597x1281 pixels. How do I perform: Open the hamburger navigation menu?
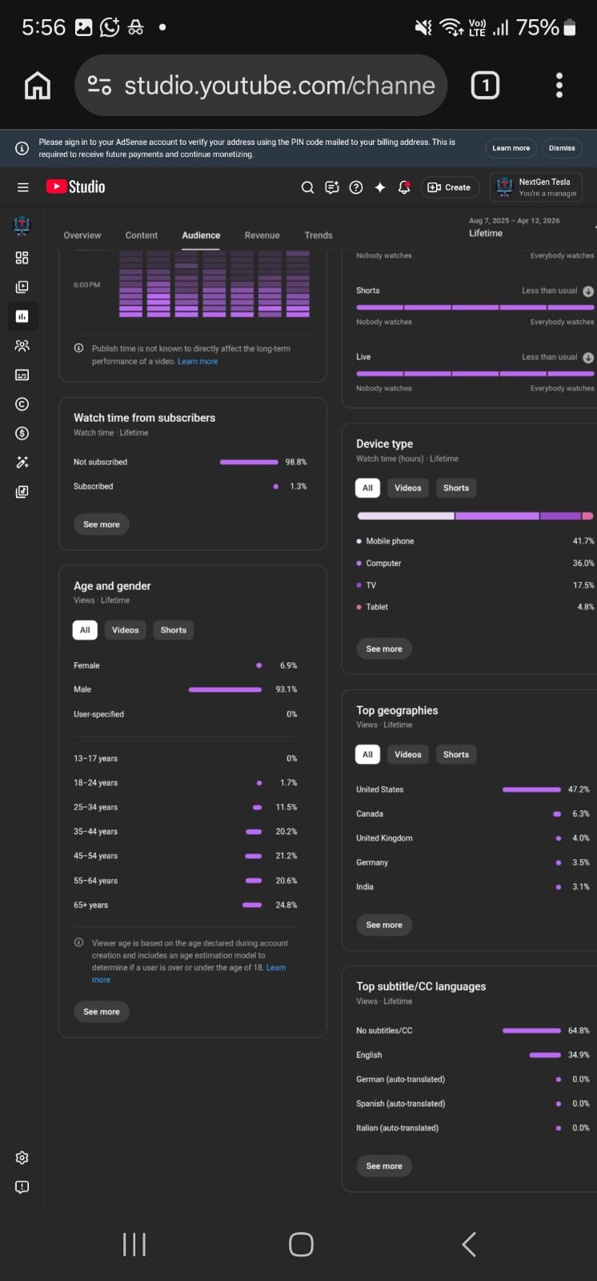tap(22, 187)
